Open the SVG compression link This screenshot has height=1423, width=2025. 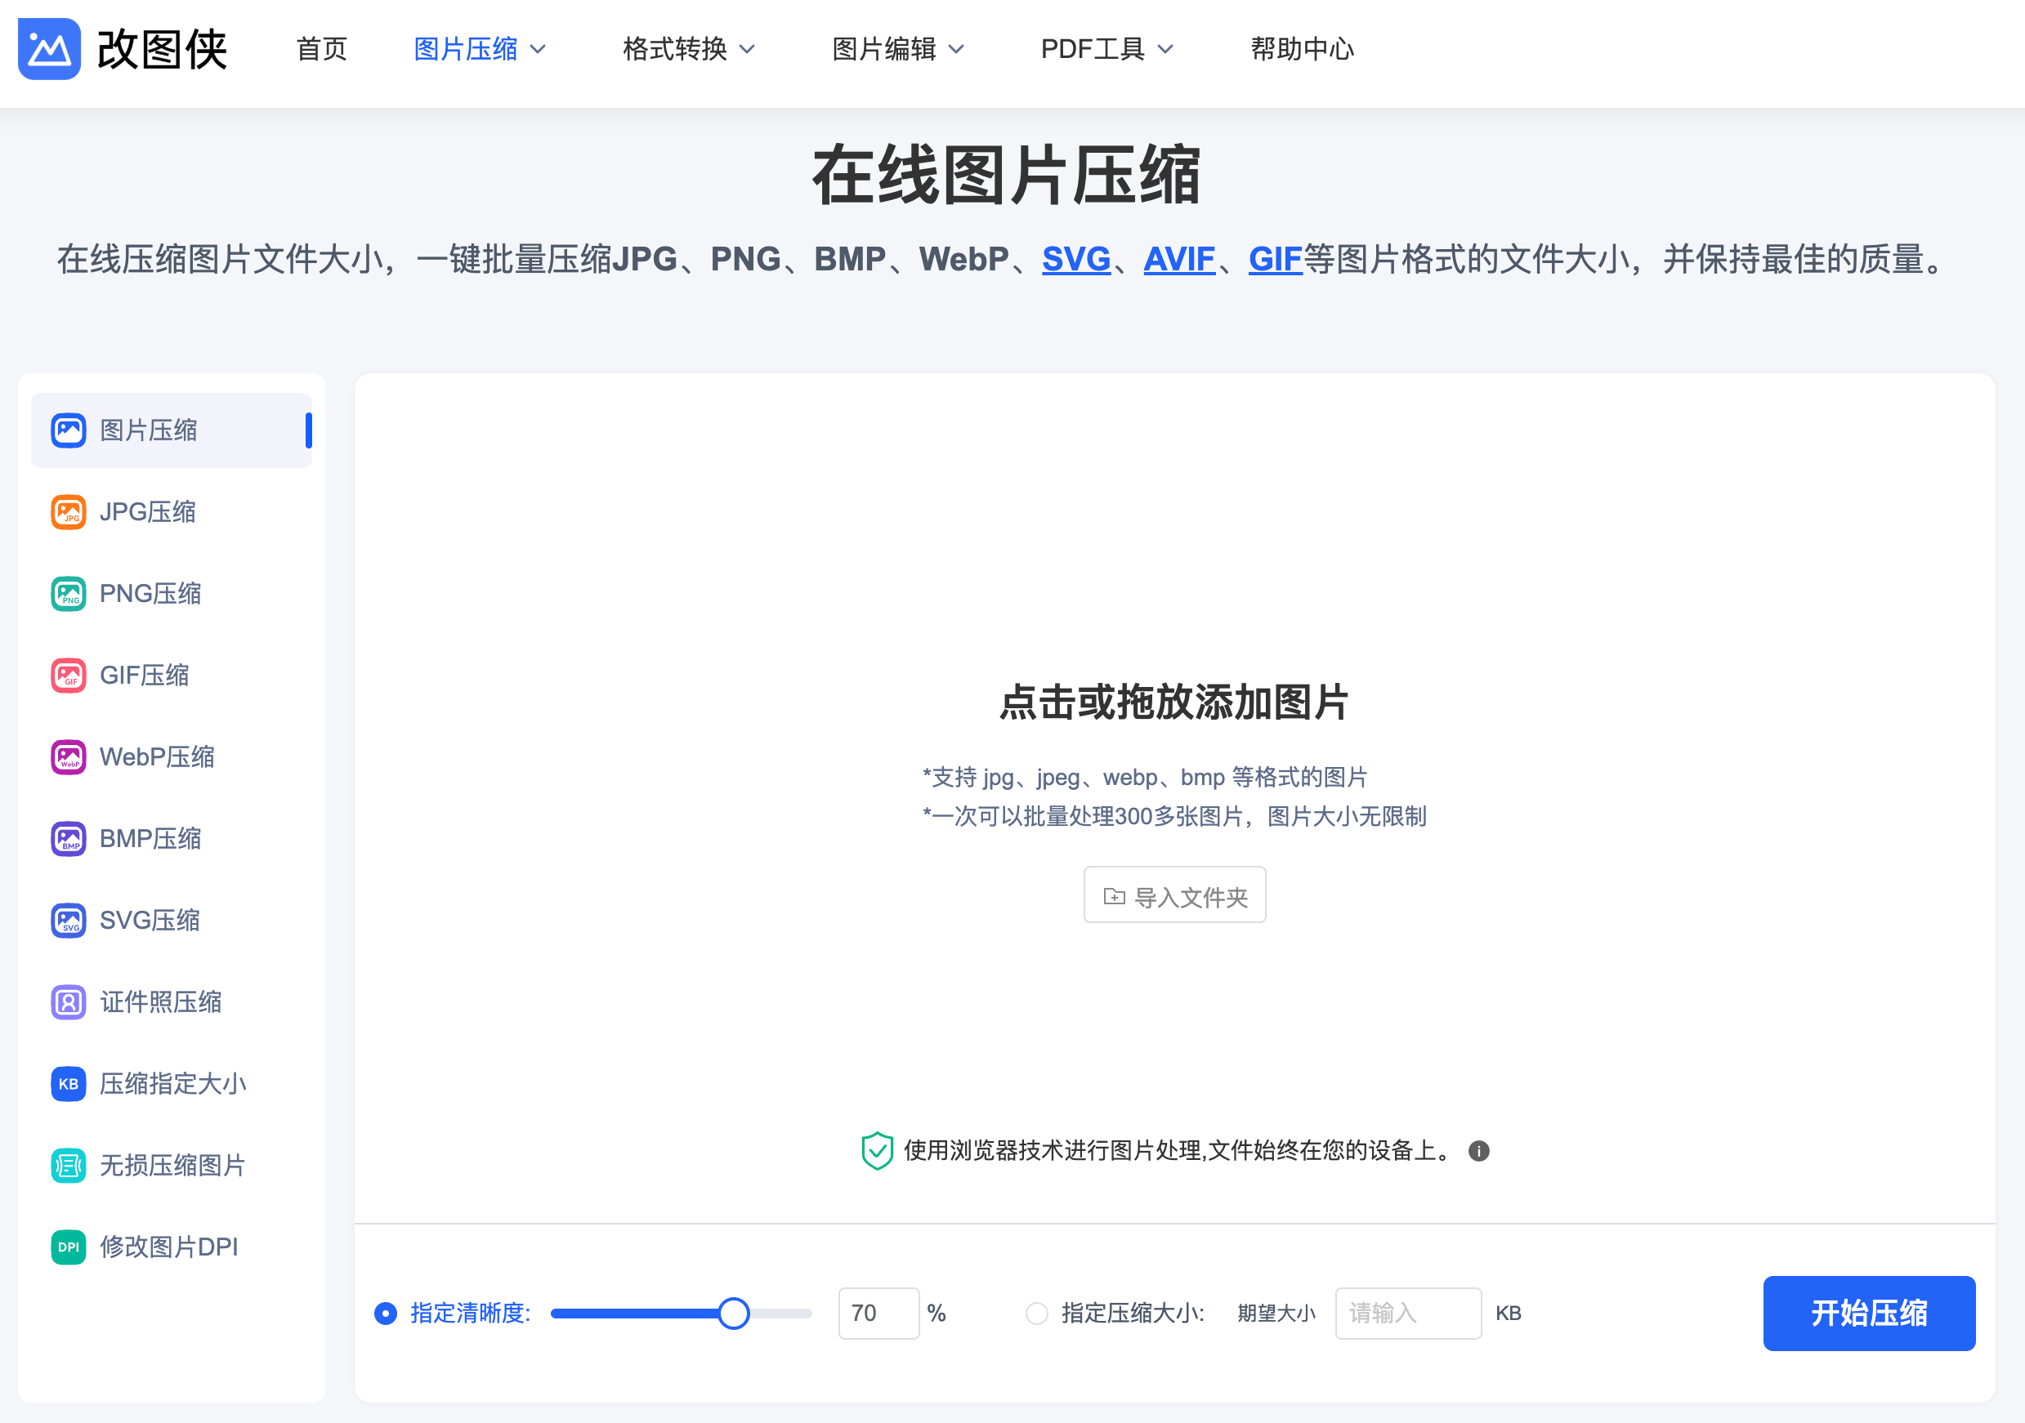pos(1075,259)
